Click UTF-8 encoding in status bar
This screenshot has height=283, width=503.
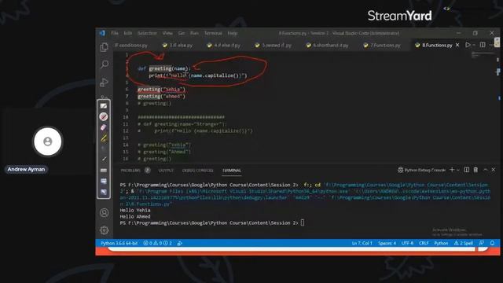click(407, 243)
